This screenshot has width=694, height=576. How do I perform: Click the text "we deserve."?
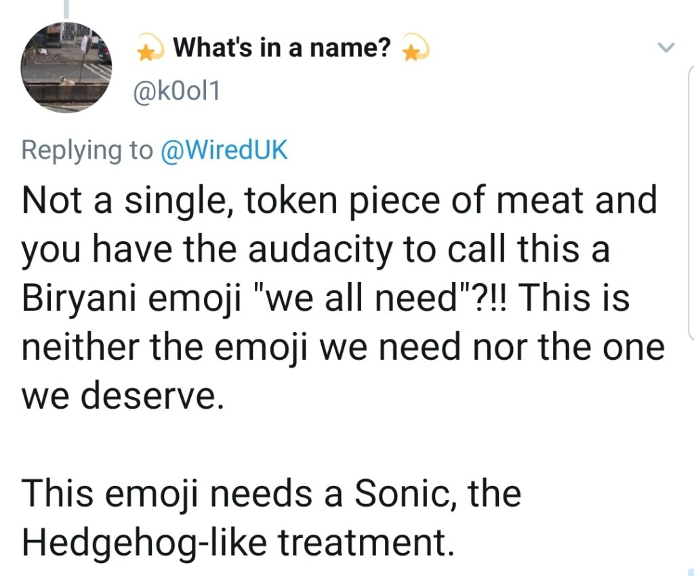123,396
